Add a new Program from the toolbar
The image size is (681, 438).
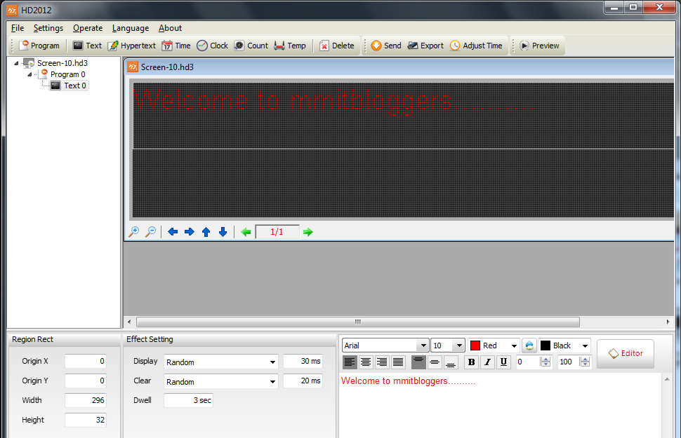pos(40,46)
